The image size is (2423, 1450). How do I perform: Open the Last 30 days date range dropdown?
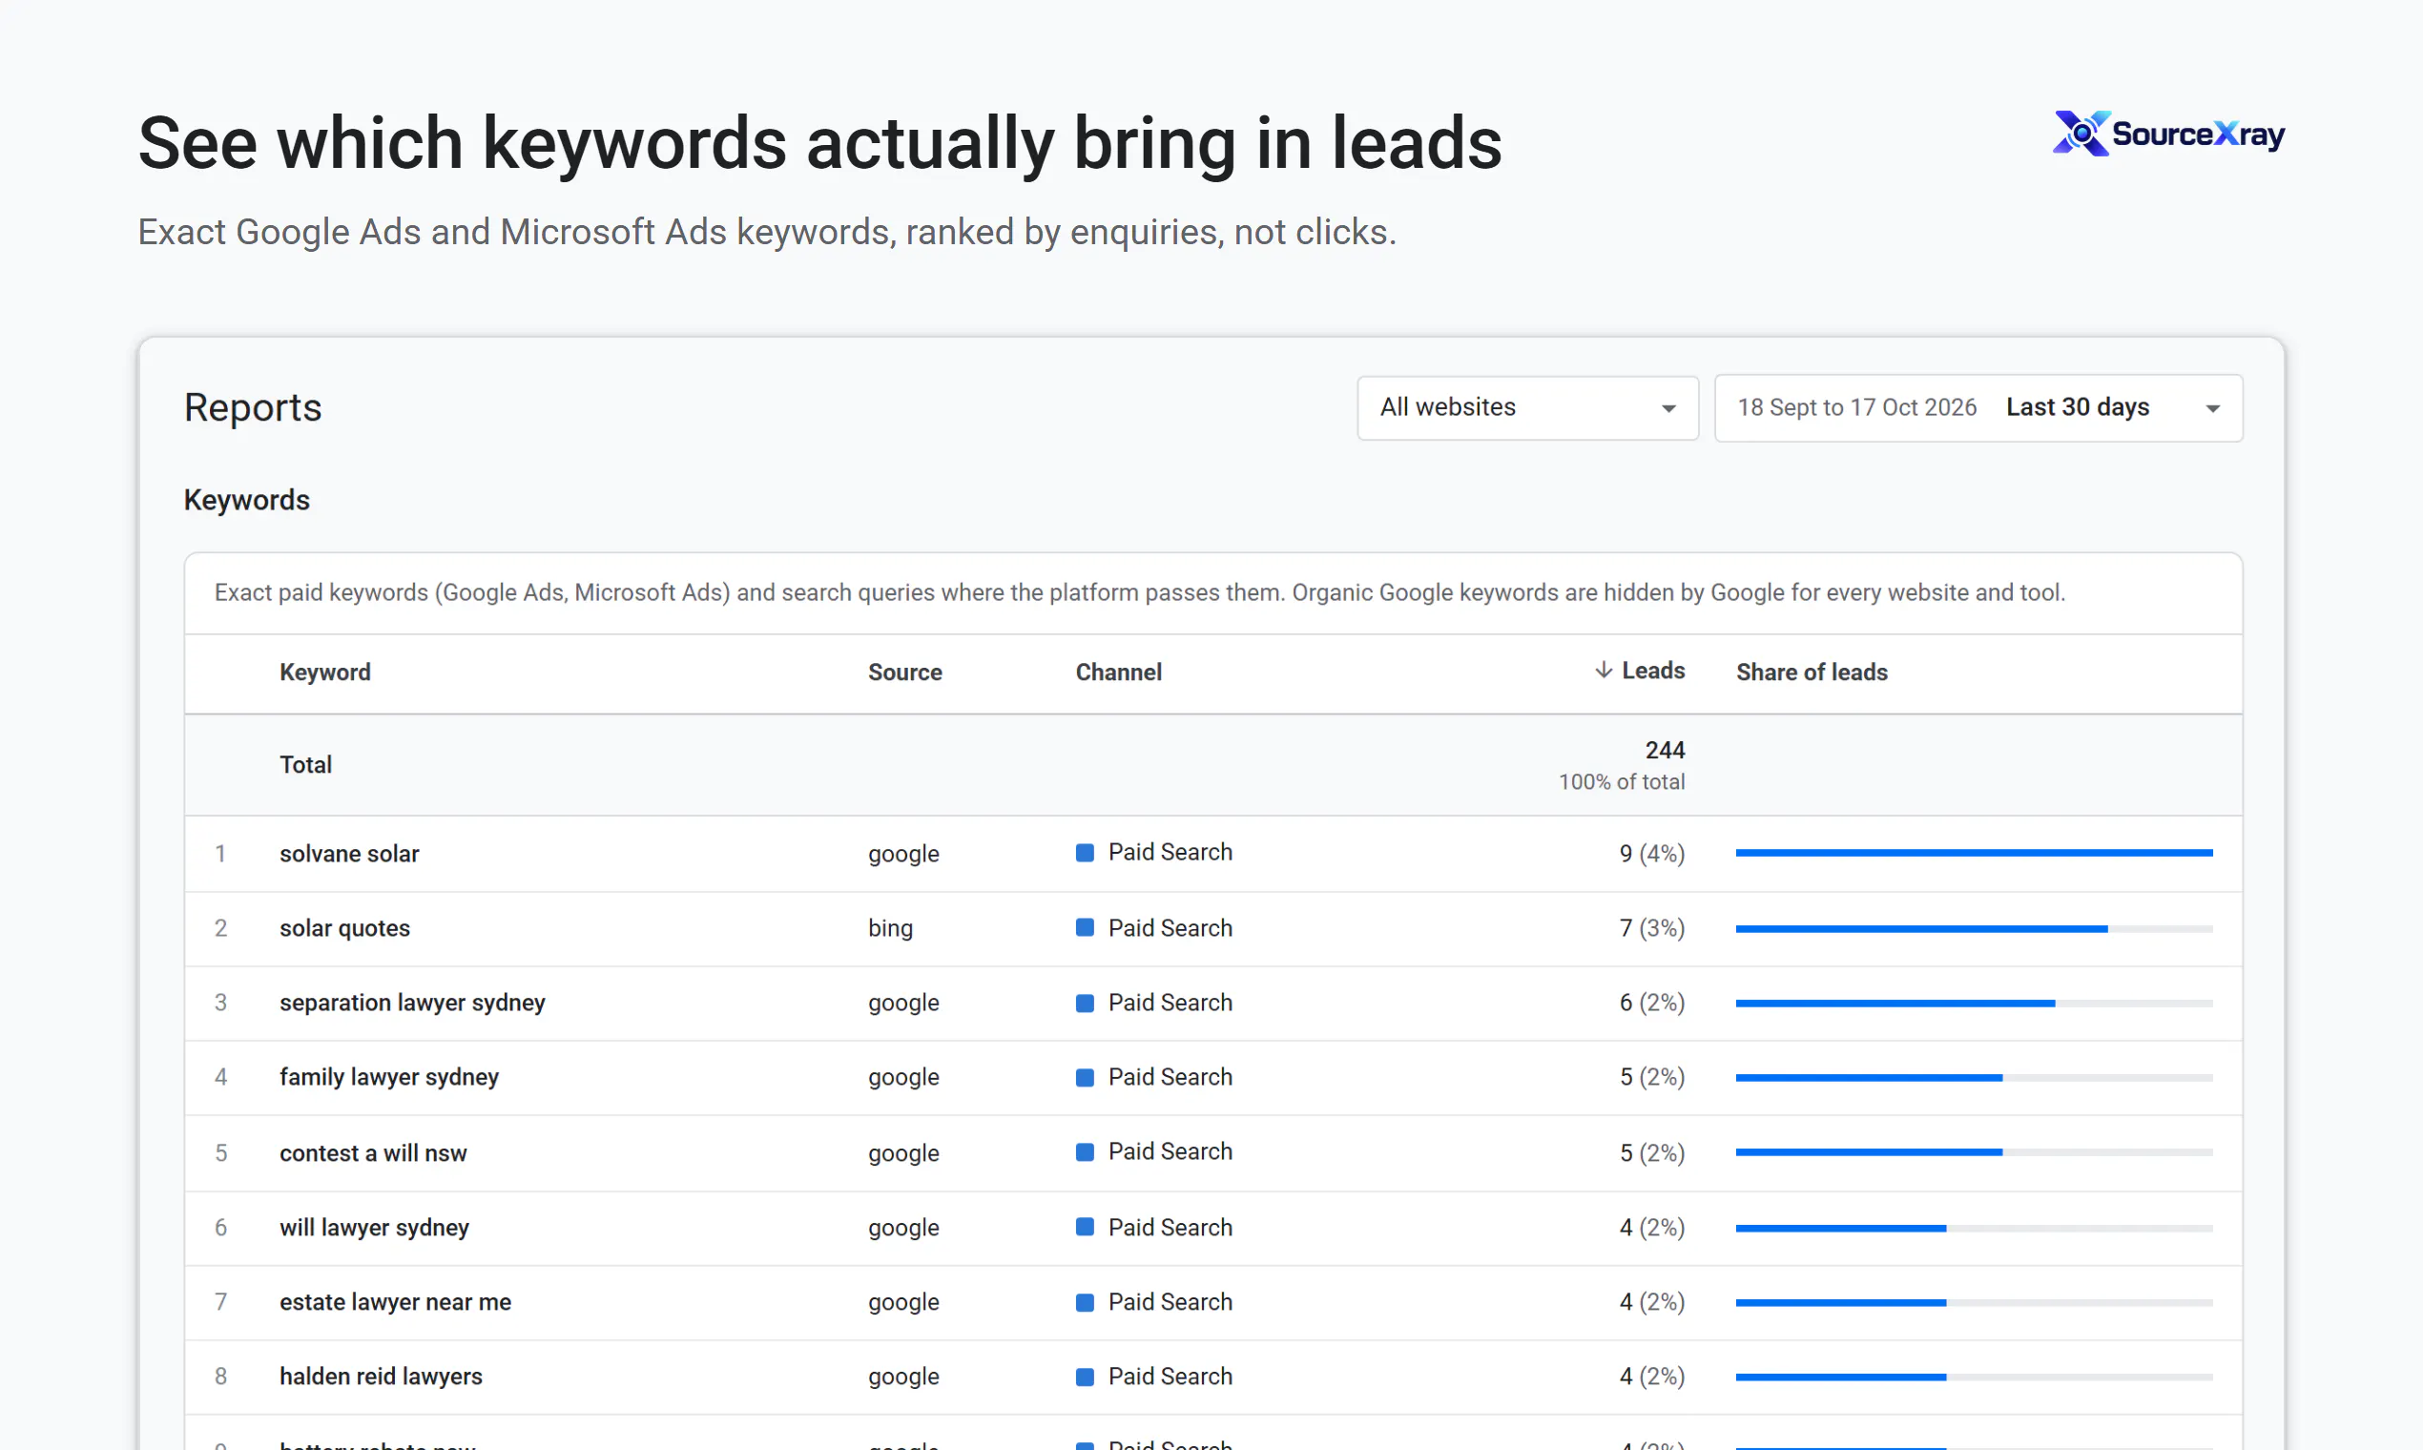click(1978, 407)
